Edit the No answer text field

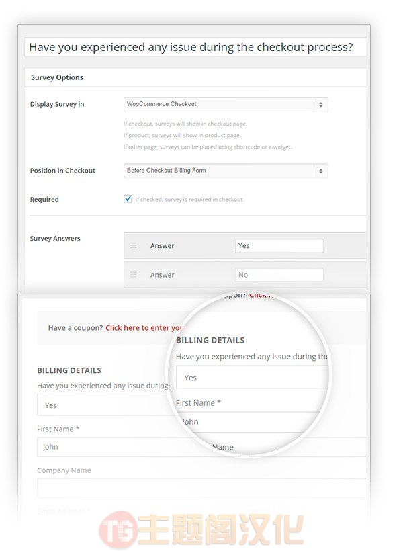[279, 275]
